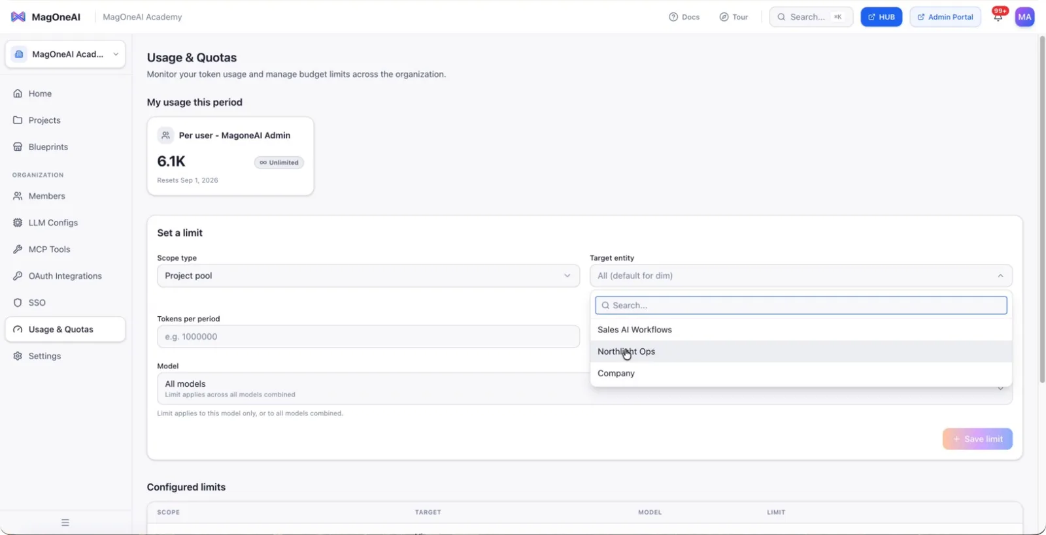
Task: Click the LLM Configs chip icon
Action: 18,223
